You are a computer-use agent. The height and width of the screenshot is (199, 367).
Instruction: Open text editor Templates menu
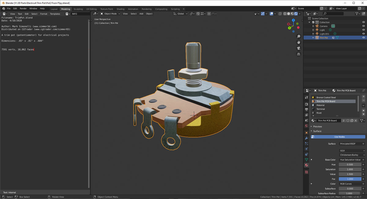[x=55, y=14]
